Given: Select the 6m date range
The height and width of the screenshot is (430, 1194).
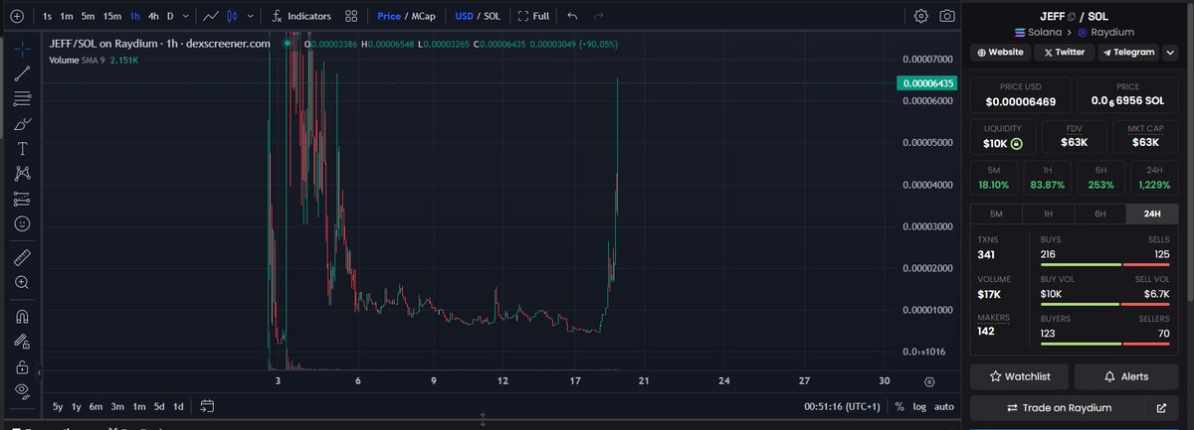Looking at the screenshot, I should pos(96,406).
